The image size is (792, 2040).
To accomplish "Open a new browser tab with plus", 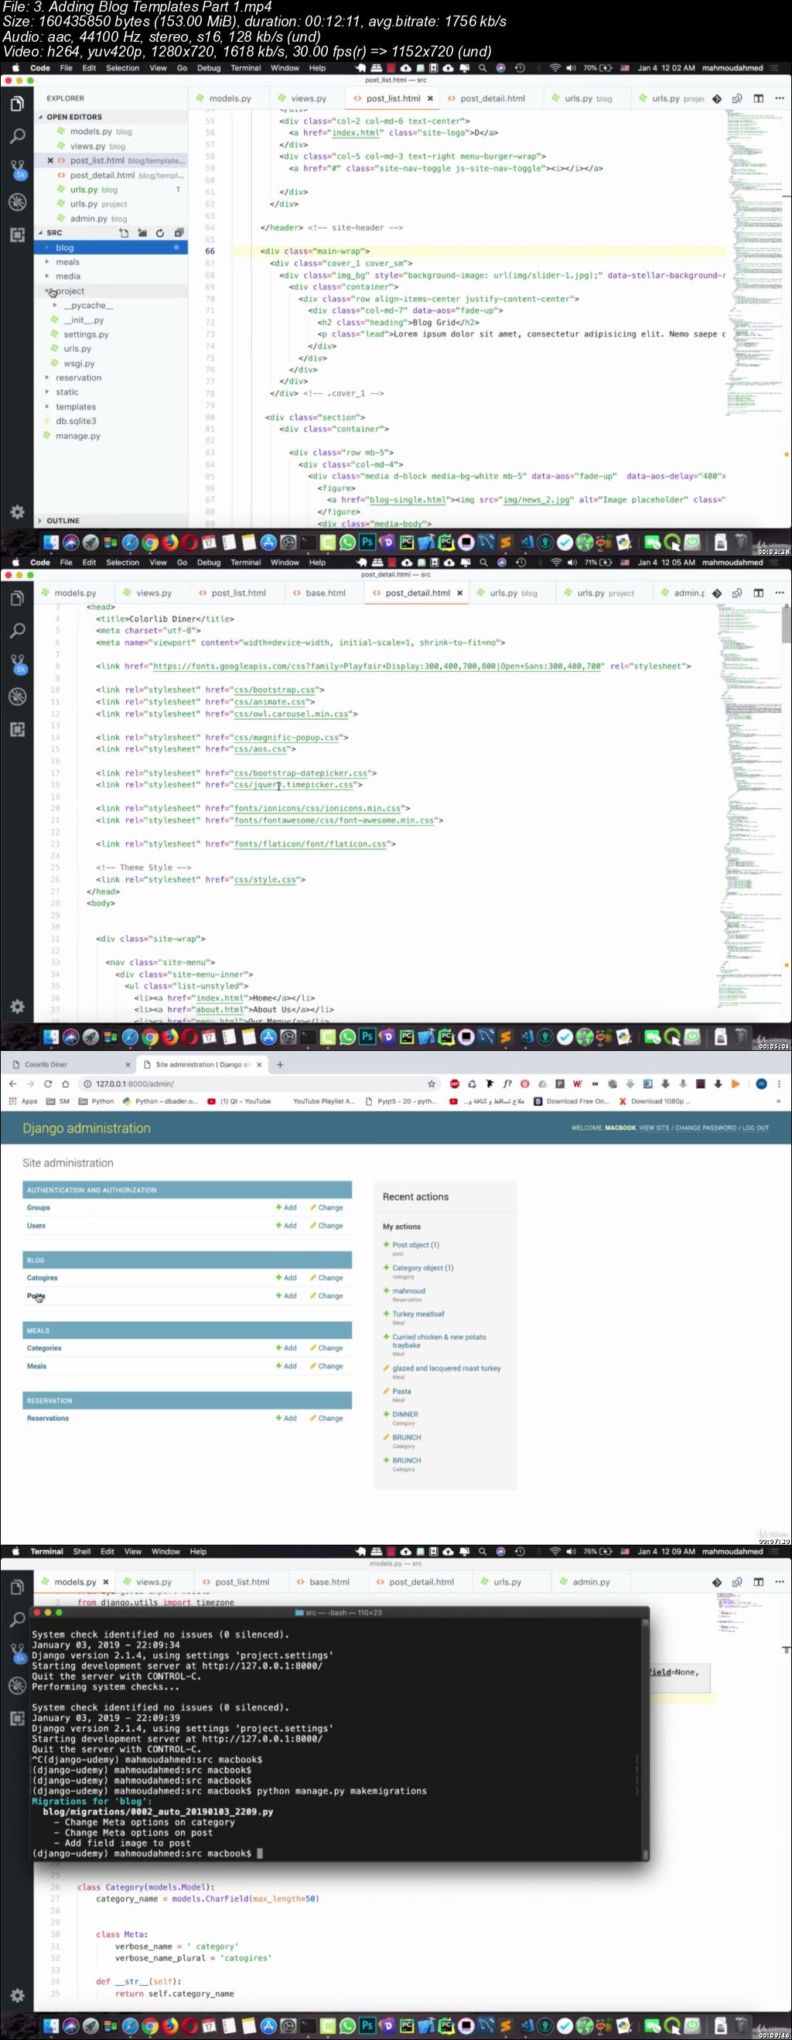I will tap(280, 1064).
